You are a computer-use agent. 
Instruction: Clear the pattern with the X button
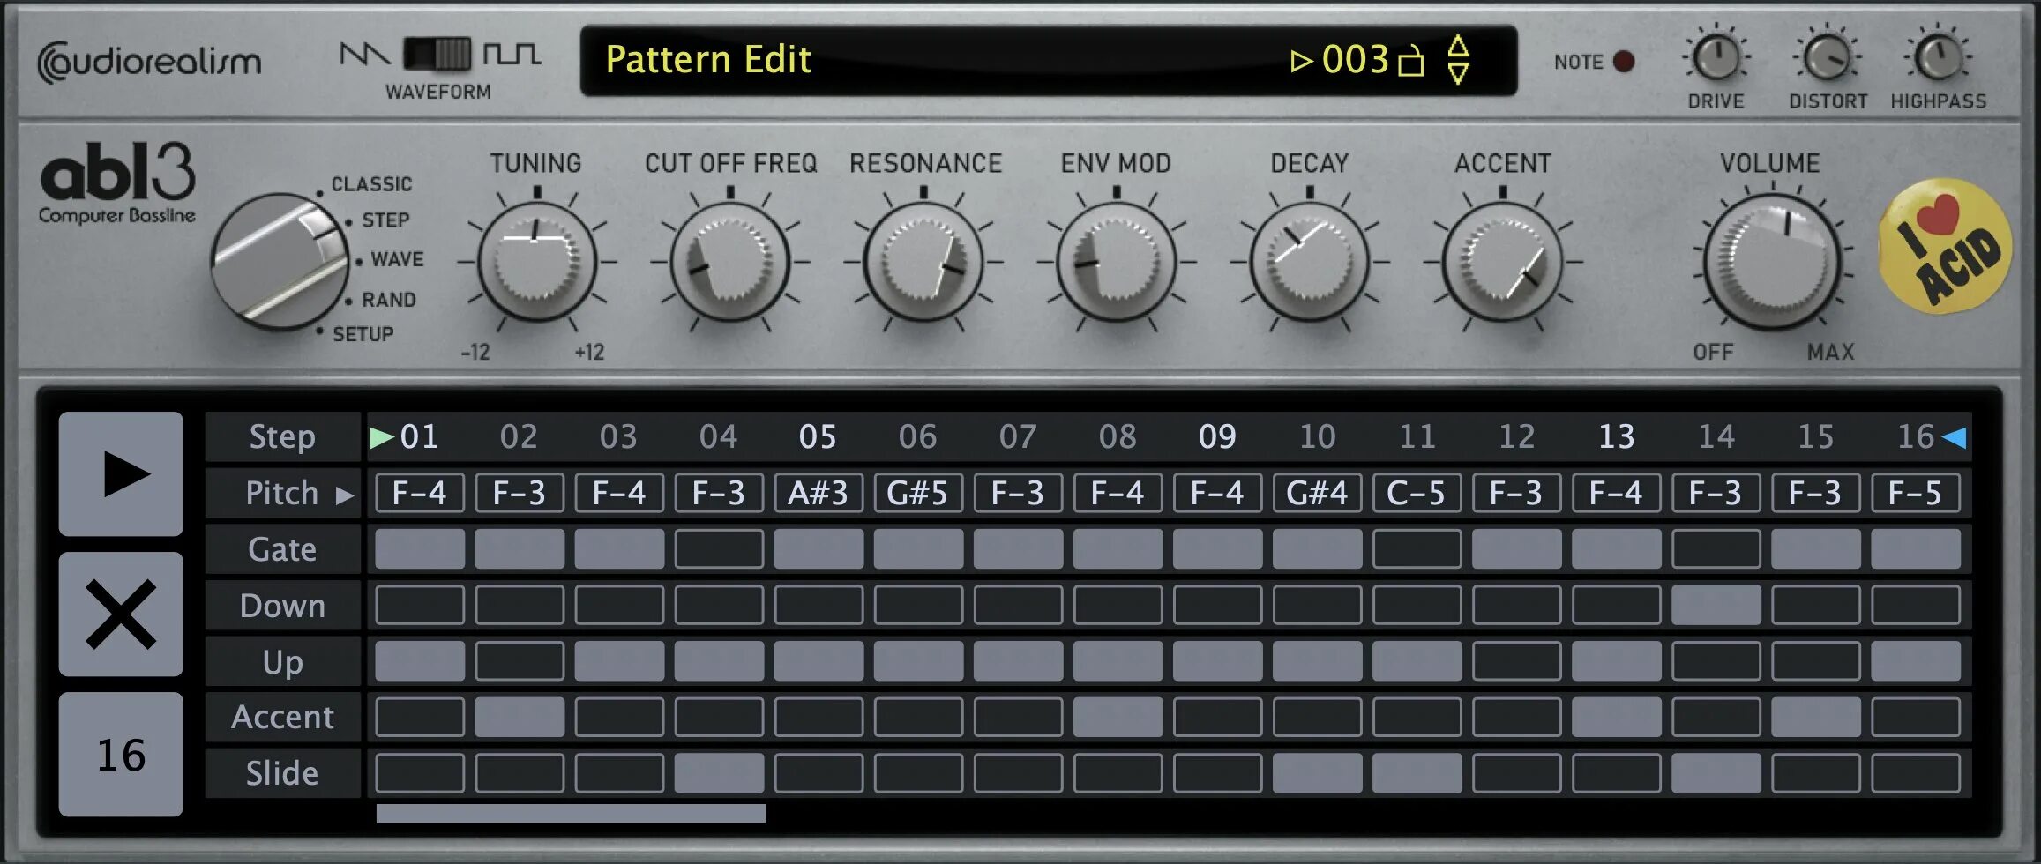(x=121, y=614)
